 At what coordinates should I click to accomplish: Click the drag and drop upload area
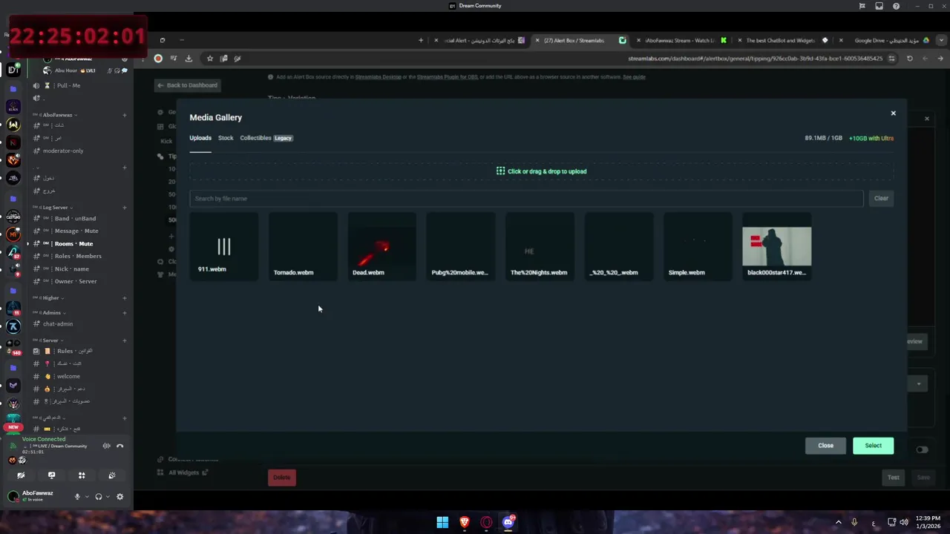[x=541, y=171]
